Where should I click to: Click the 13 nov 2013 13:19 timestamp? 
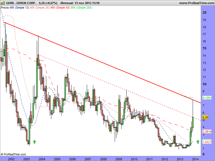[x=87, y=3]
